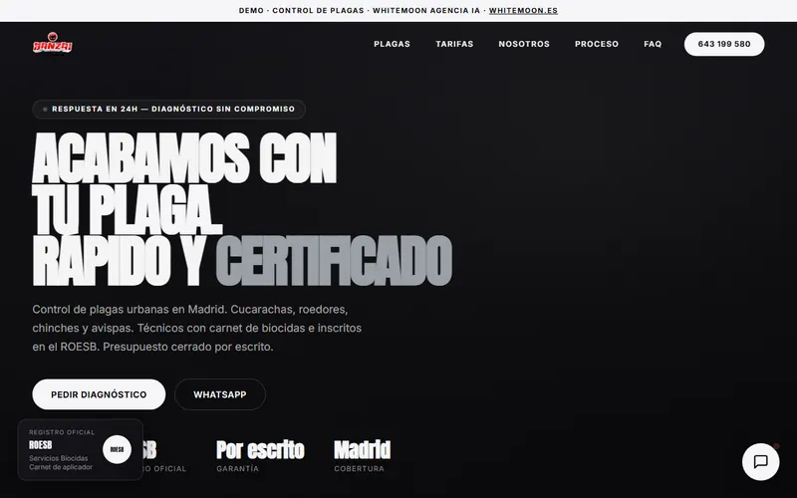The image size is (797, 498).
Task: Click the 'Control de plagas urbanas' paragraph
Action: [x=197, y=328]
